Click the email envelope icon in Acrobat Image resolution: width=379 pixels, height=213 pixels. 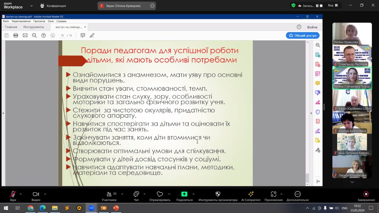point(25,35)
